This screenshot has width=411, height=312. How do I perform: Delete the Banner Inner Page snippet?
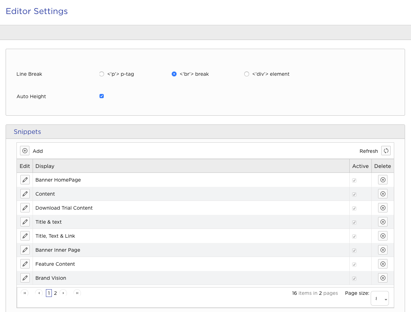[383, 250]
